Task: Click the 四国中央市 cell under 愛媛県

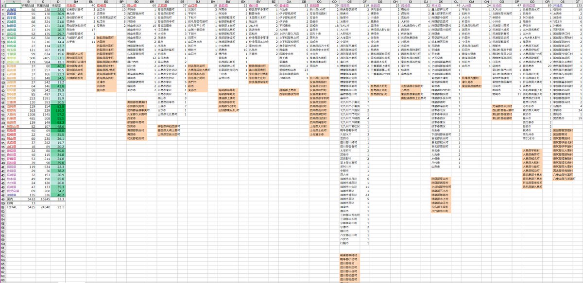Action: (x=289, y=54)
